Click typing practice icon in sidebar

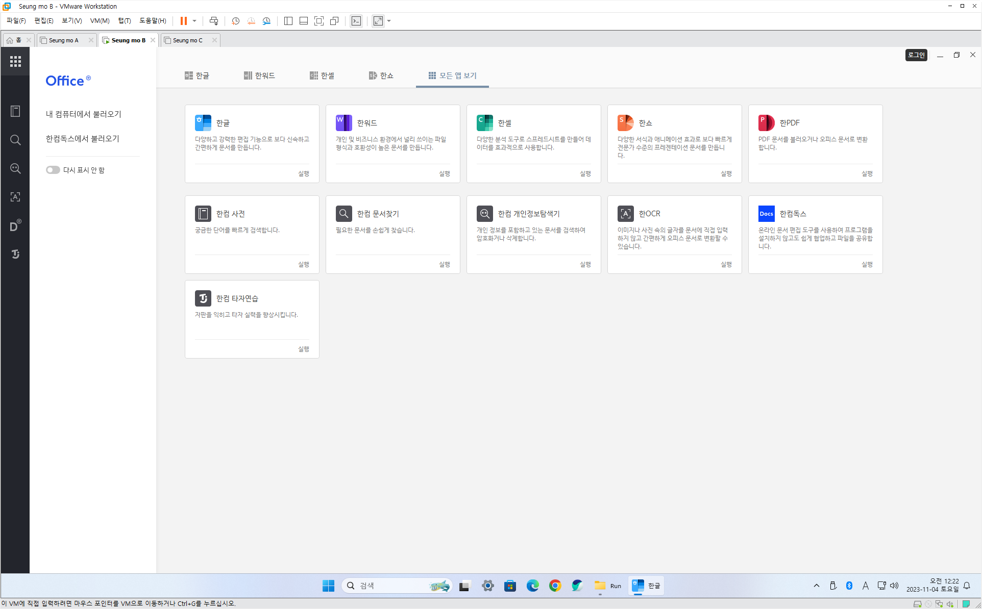coord(15,254)
